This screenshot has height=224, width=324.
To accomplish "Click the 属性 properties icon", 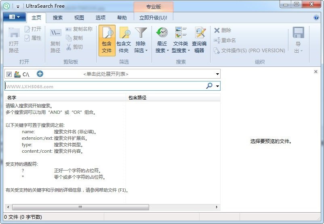I will [27, 38].
